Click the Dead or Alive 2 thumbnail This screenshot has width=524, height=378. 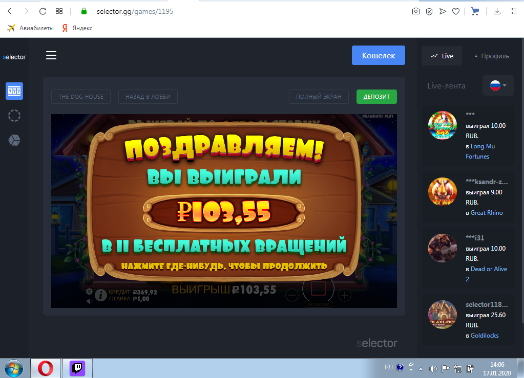tap(443, 248)
